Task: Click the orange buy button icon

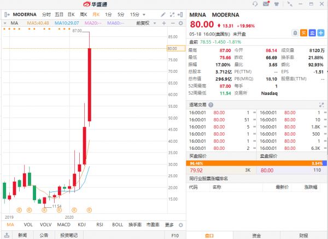Action: (x=302, y=33)
